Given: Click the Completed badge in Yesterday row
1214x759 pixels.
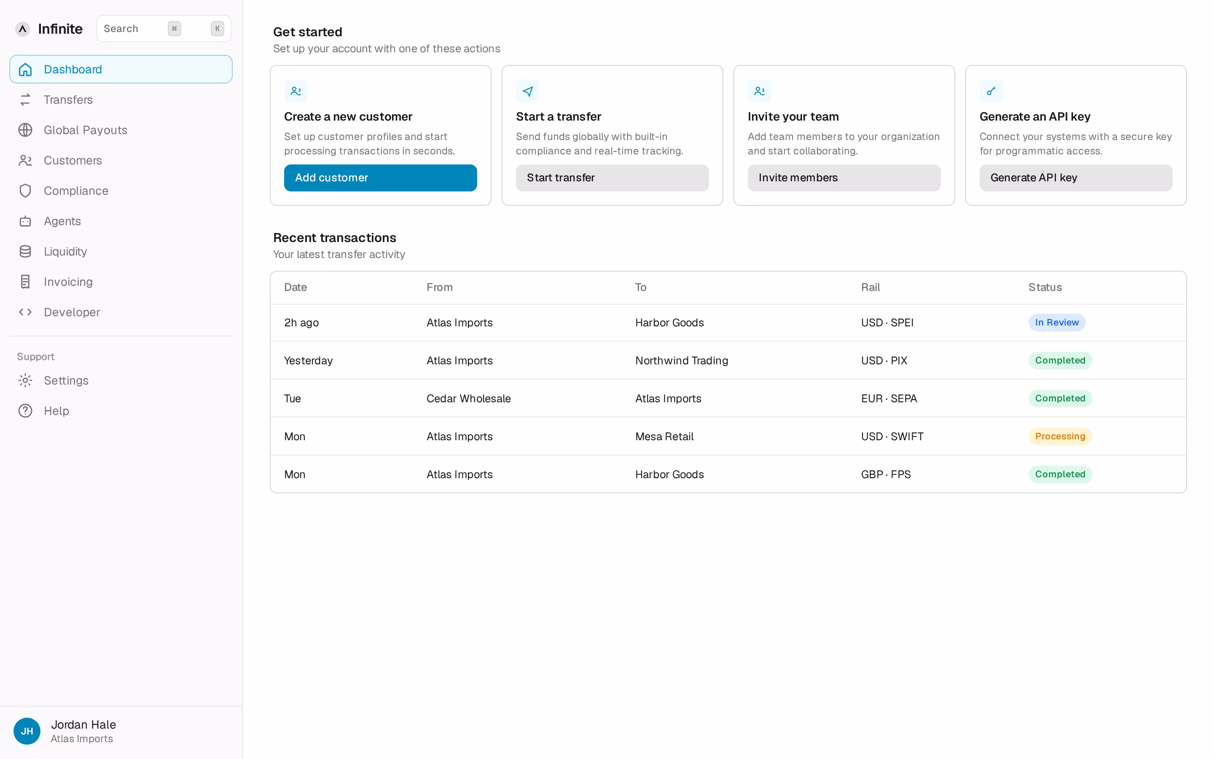Looking at the screenshot, I should tap(1060, 361).
